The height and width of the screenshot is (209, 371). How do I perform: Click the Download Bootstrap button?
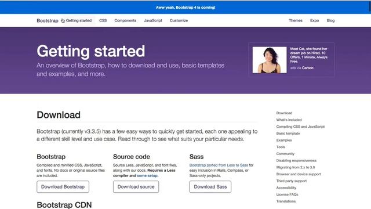(x=63, y=187)
